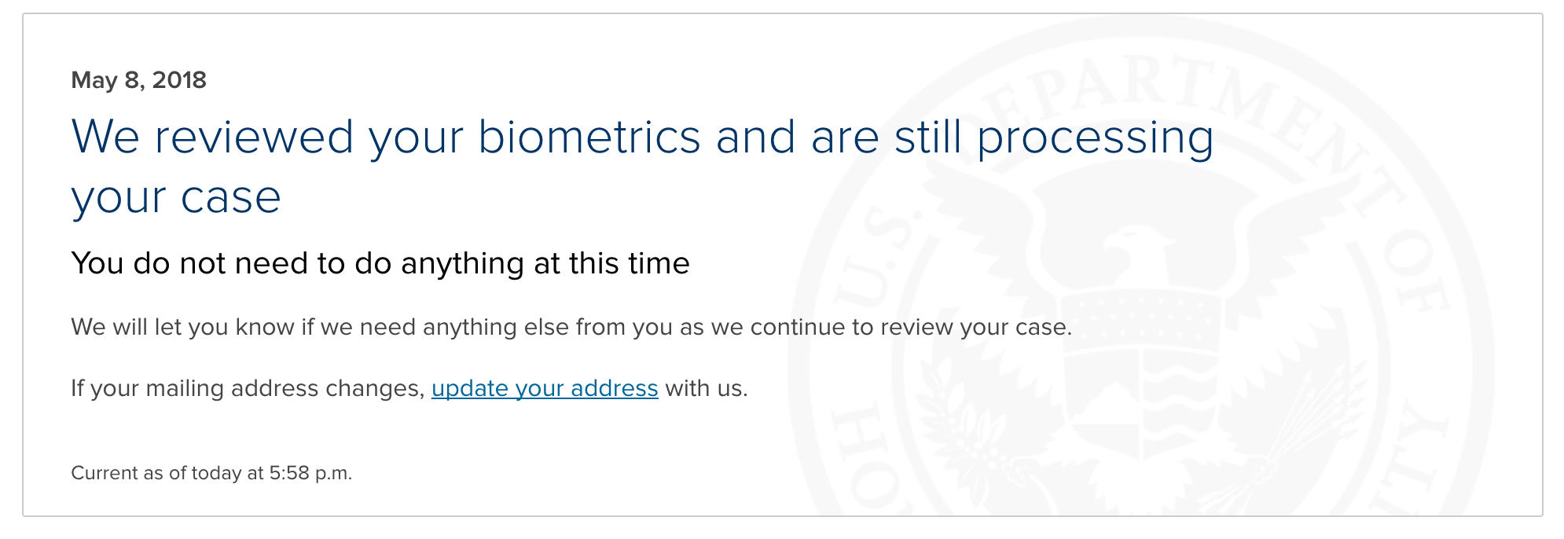
Task: Click the continue to review your case text
Action: tap(911, 327)
